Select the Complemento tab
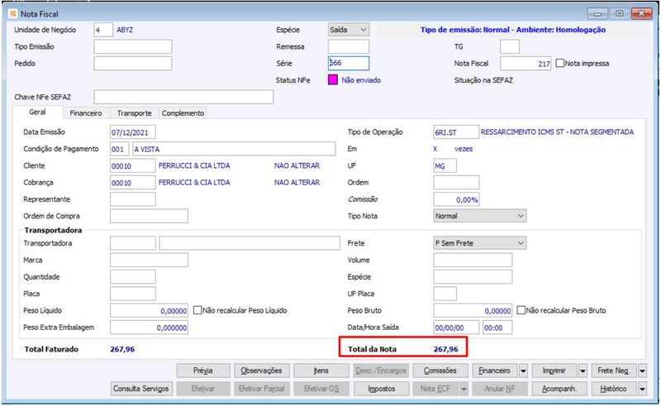Viewport: 661px width, 406px height. (x=183, y=113)
